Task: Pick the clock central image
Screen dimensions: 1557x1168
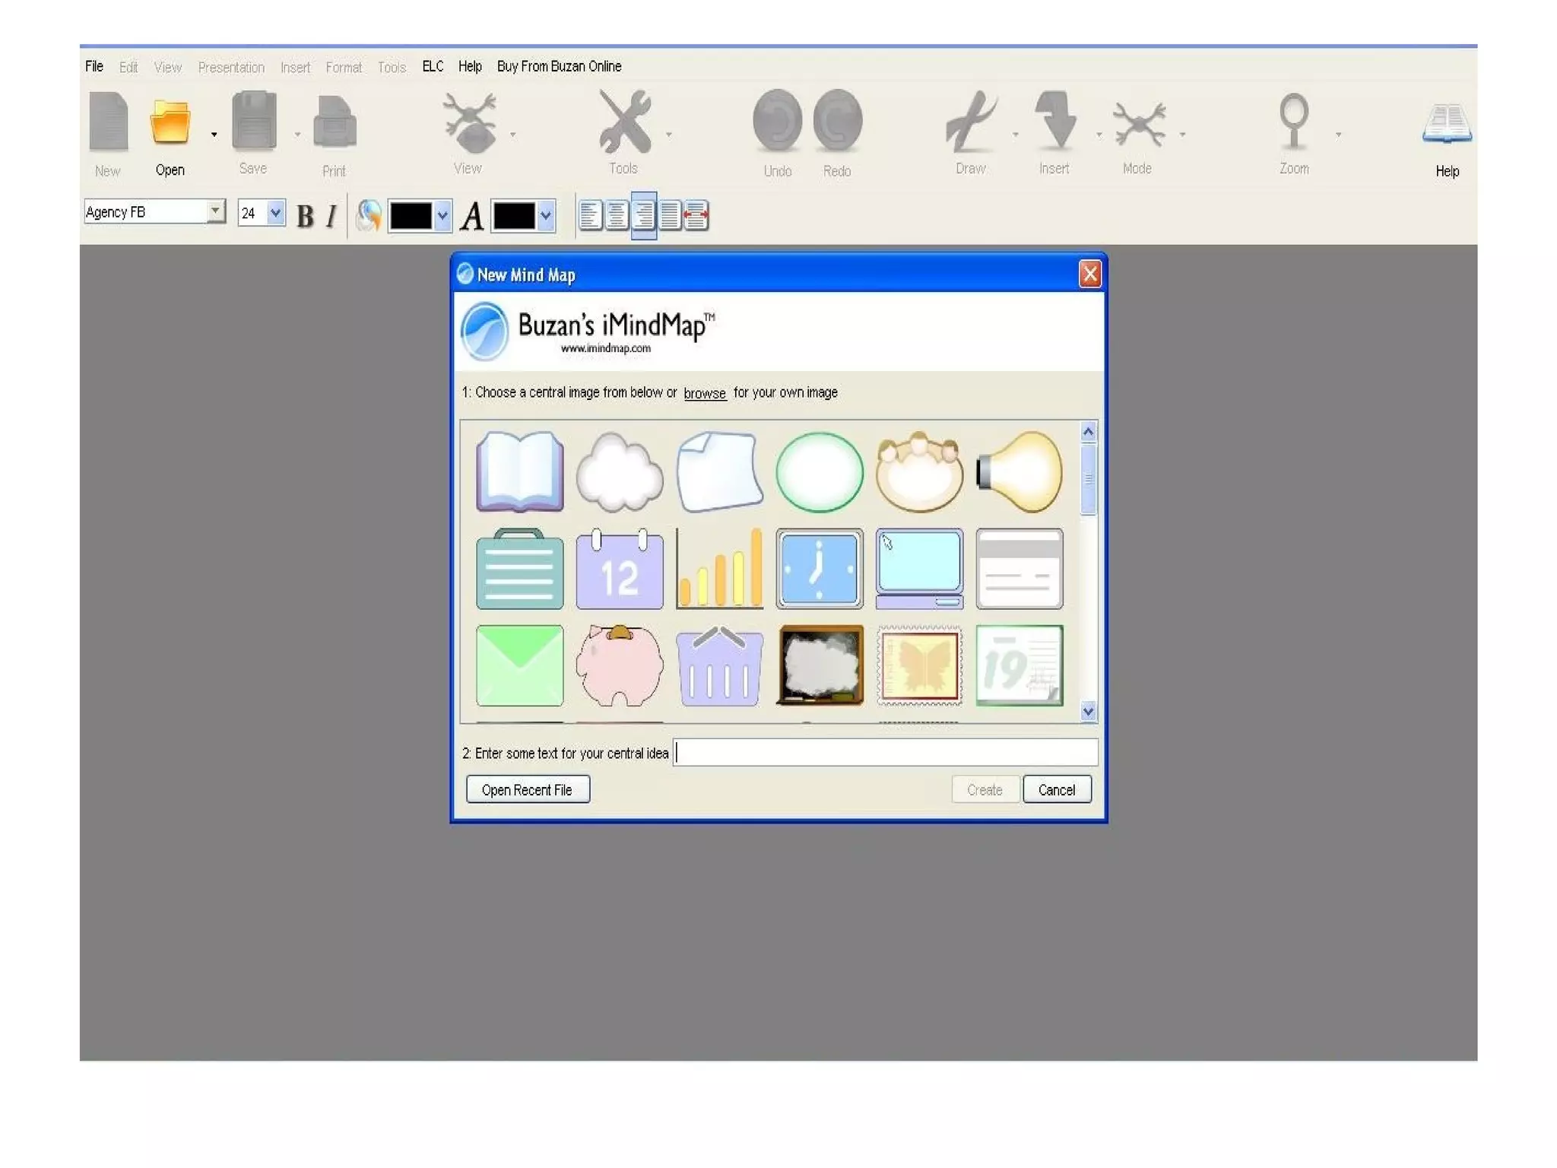Action: 819,569
